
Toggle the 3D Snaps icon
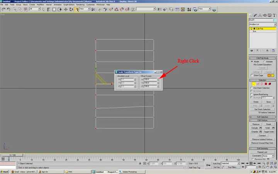(x=111, y=9)
